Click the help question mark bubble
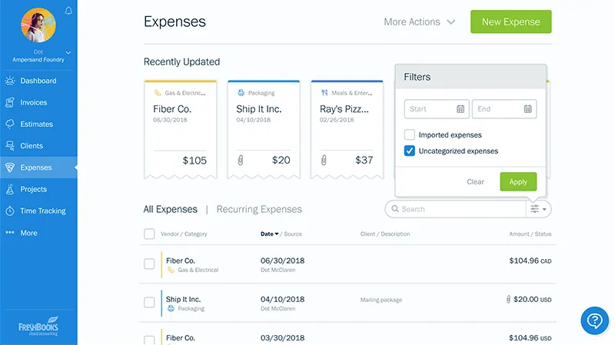Image resolution: width=615 pixels, height=345 pixels. [x=594, y=320]
